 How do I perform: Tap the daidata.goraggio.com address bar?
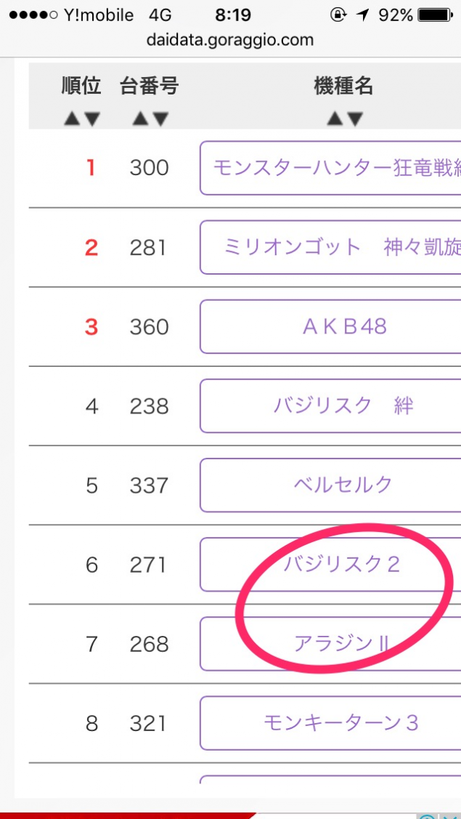(x=230, y=40)
